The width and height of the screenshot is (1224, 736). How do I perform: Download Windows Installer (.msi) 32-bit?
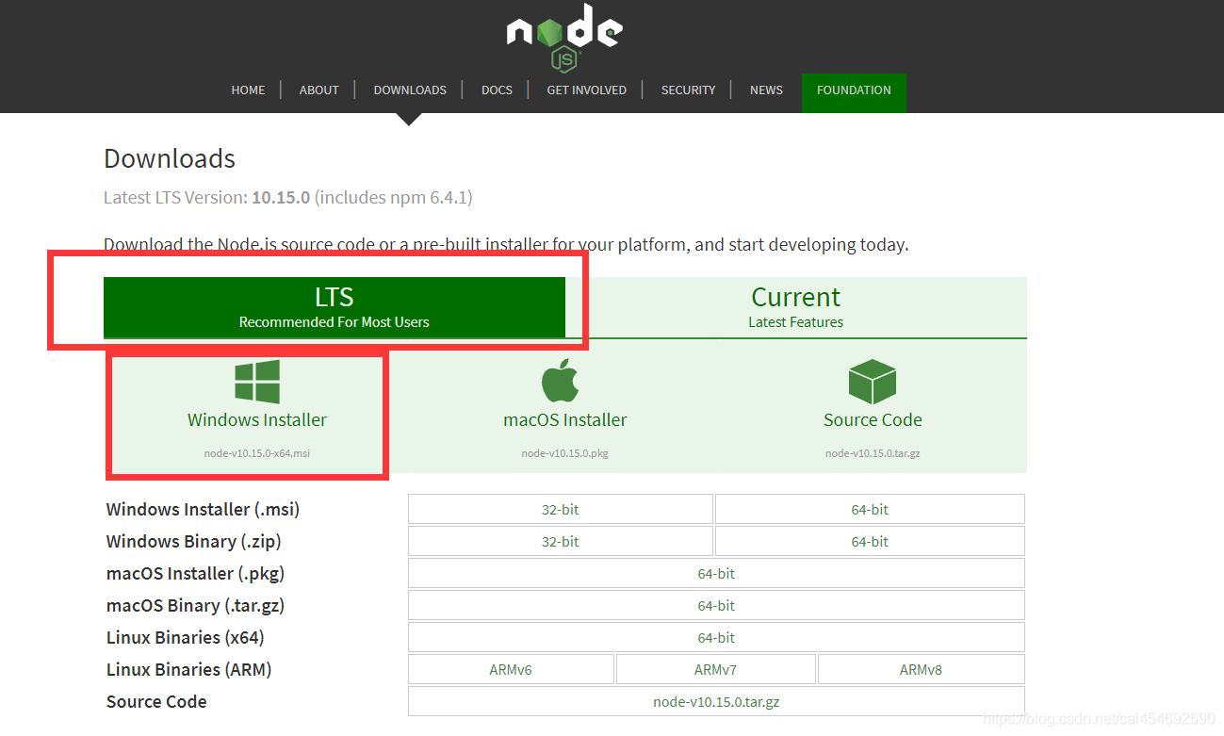561,509
